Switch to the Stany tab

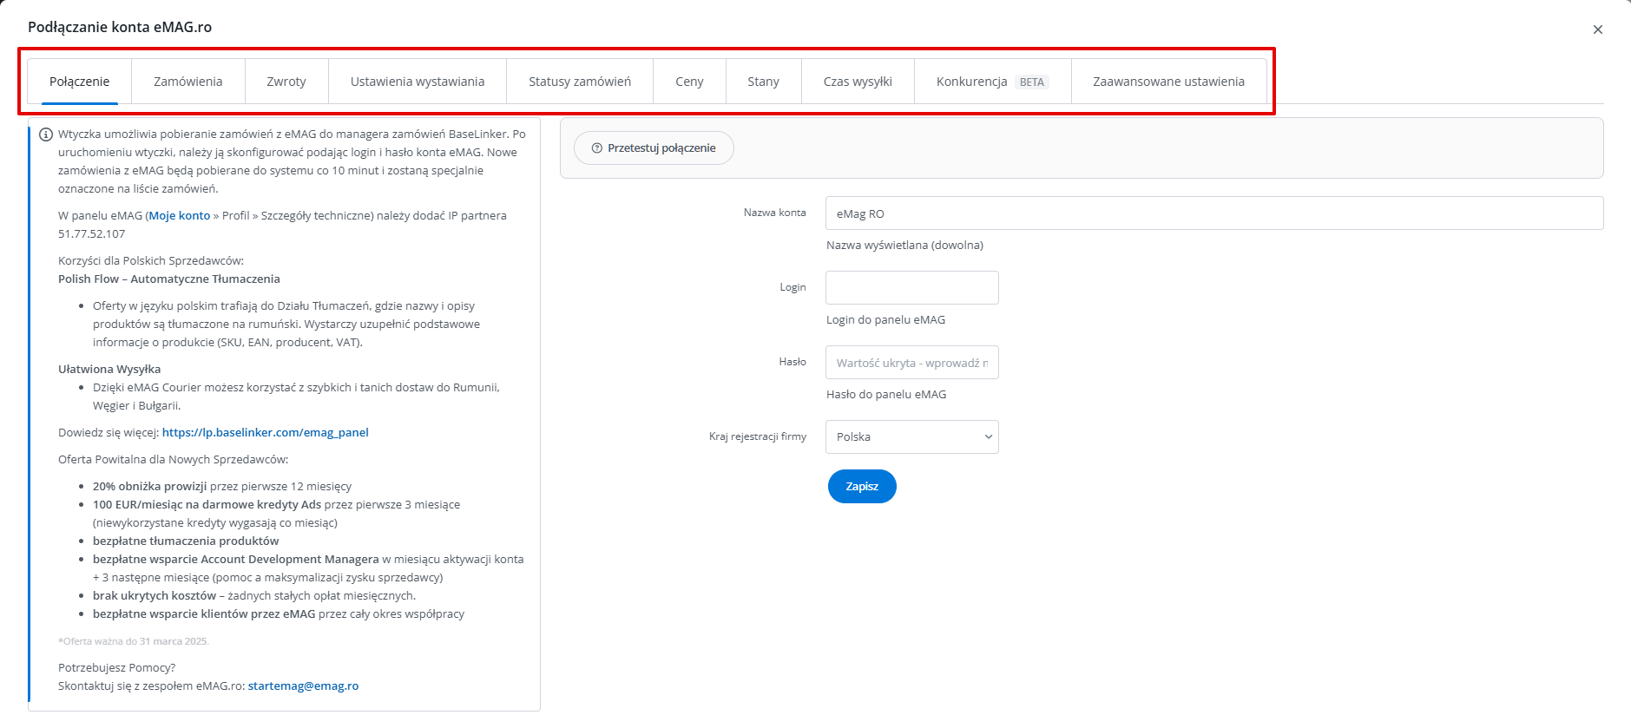[x=763, y=82]
